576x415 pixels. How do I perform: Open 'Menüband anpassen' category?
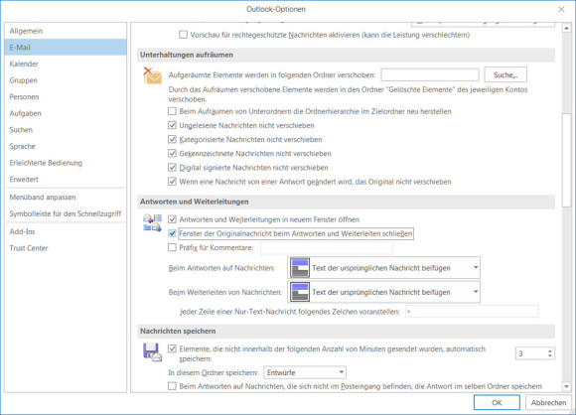66,198
